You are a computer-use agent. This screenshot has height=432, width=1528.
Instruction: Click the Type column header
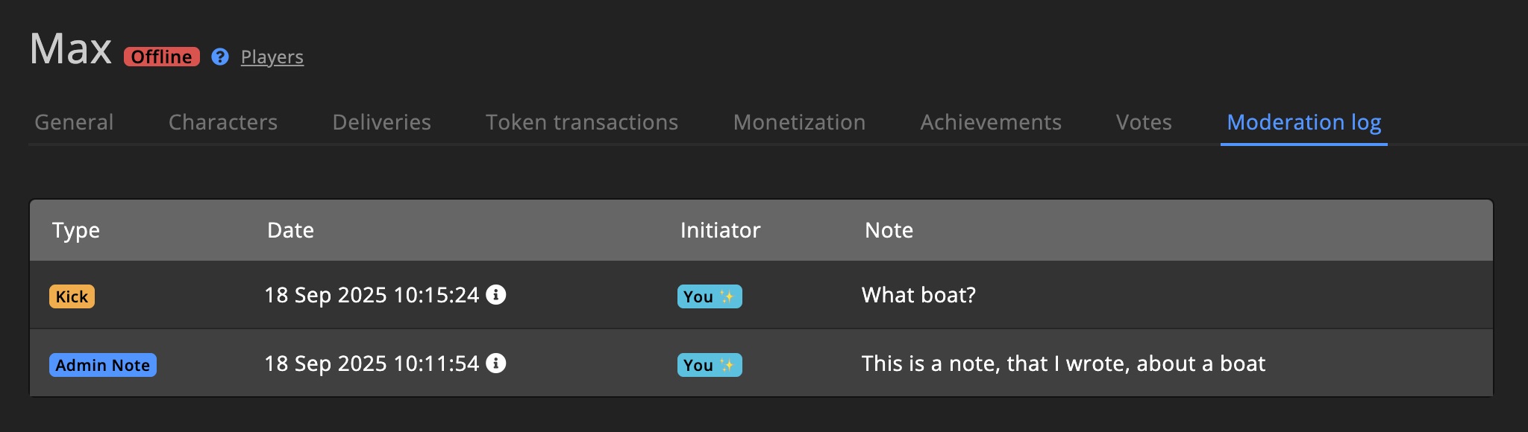(x=75, y=230)
